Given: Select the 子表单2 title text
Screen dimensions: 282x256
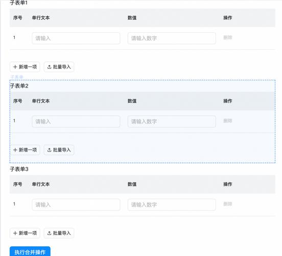Looking at the screenshot, I should pos(19,86).
